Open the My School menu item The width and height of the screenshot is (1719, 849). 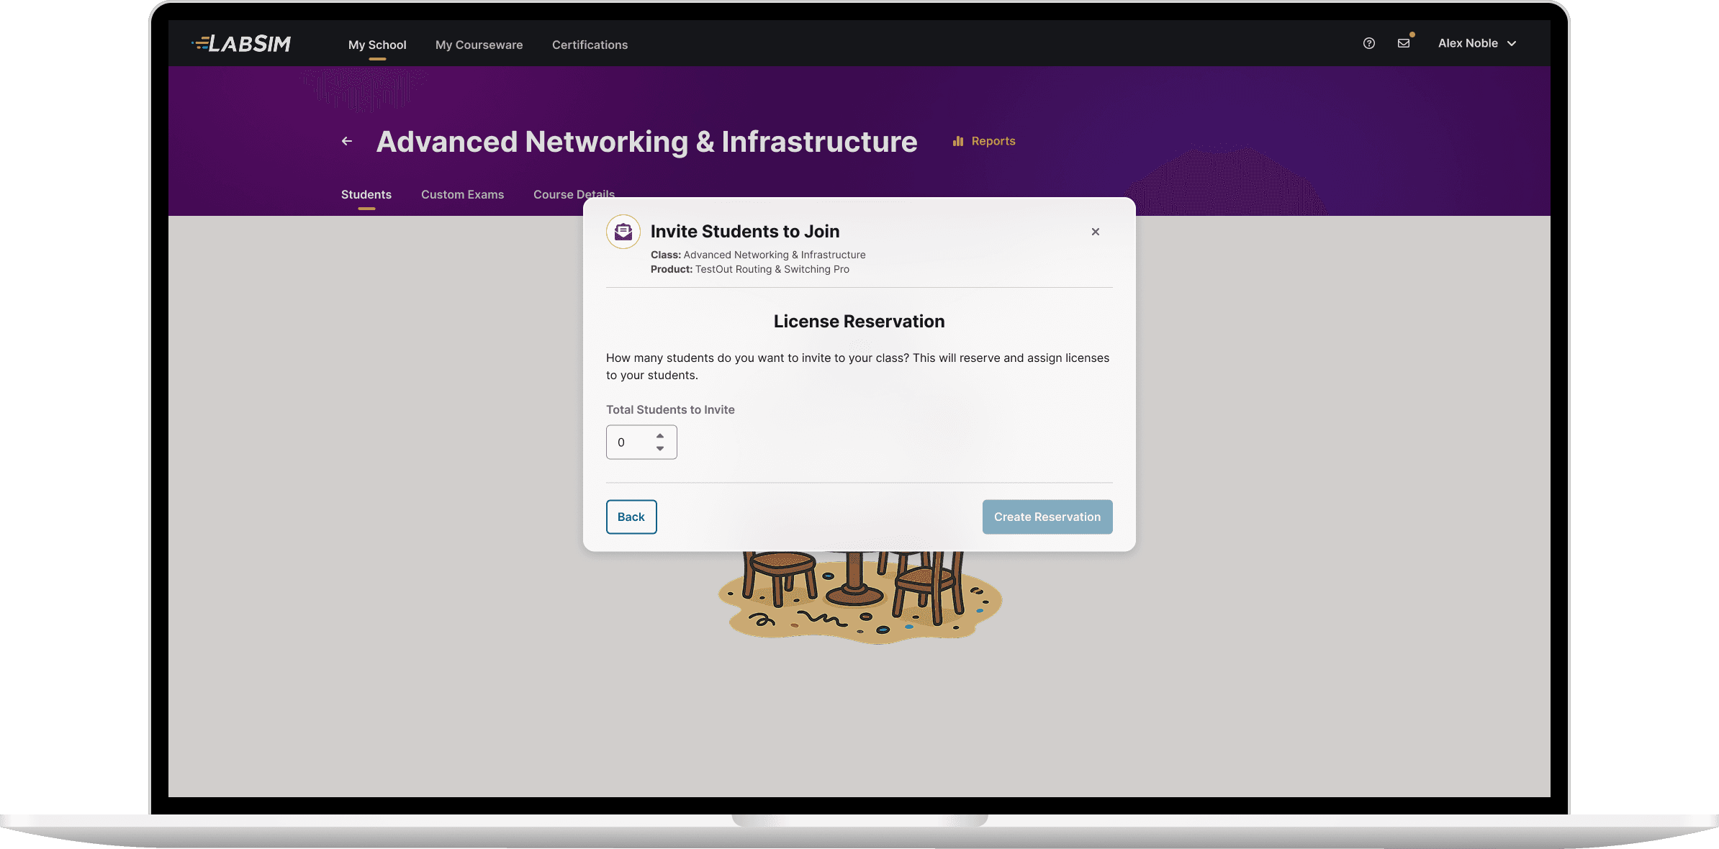[x=377, y=45]
